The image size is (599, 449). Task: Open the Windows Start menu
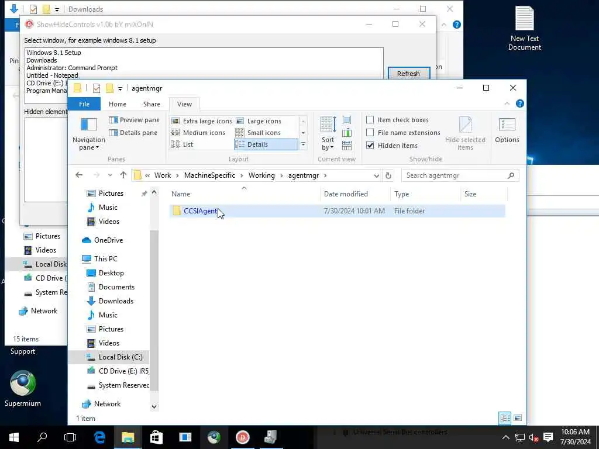(14, 437)
